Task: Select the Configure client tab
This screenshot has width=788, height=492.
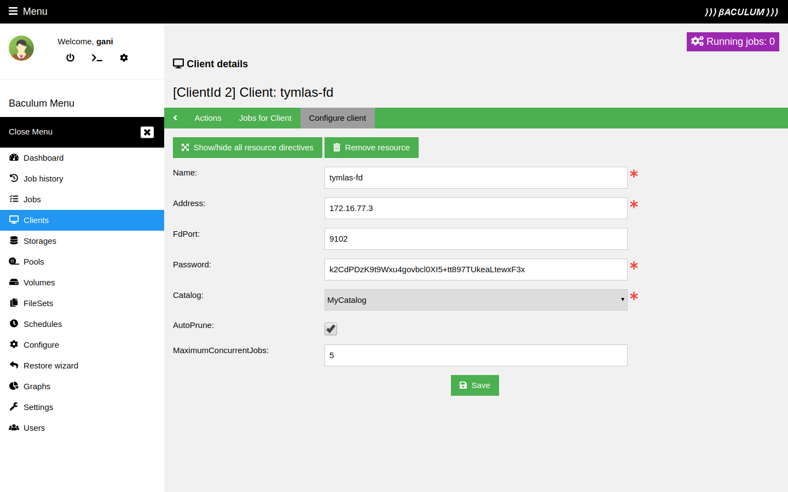Action: click(338, 118)
